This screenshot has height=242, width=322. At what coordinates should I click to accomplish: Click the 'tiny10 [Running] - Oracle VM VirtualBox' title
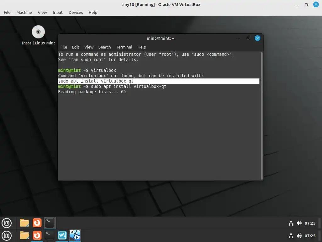tap(161, 4)
